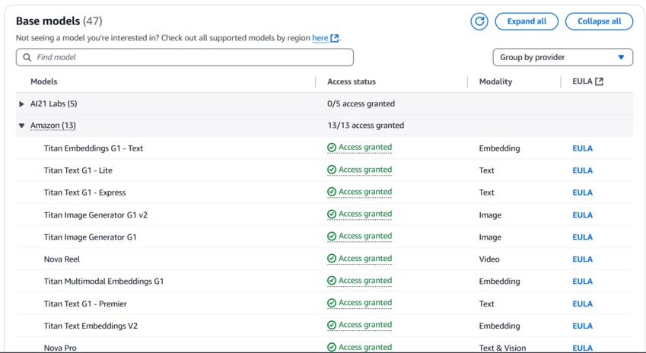Click Access granted checkmark icon for Titan Text Embeddings V2
The image size is (646, 353).
pos(332,326)
